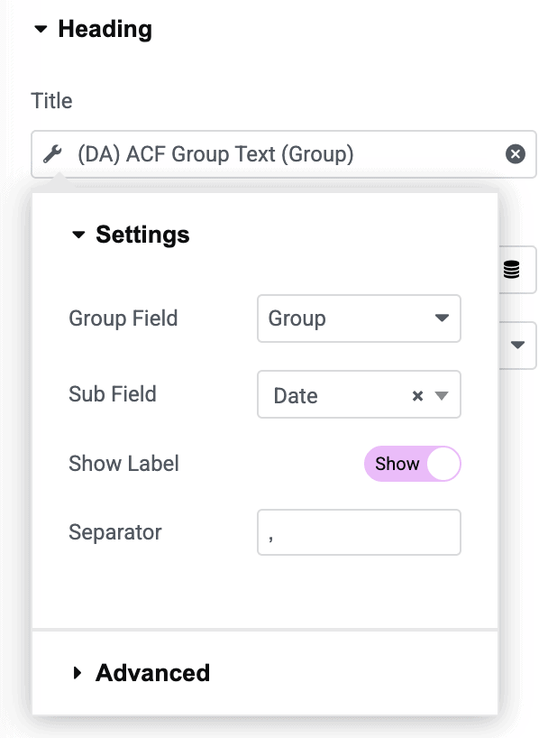Remove the Date sub field selection
The width and height of the screenshot is (557, 738).
coord(417,396)
